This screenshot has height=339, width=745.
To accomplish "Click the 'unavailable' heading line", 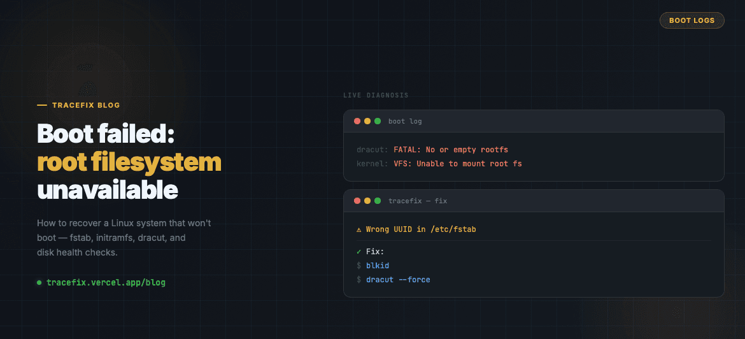I will pyautogui.click(x=108, y=191).
